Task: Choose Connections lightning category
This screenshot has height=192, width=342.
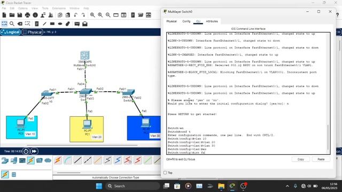Action: click(x=31, y=161)
